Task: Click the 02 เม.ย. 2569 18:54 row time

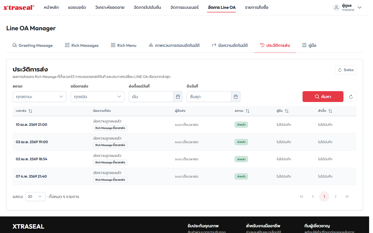Action: pos(32,159)
